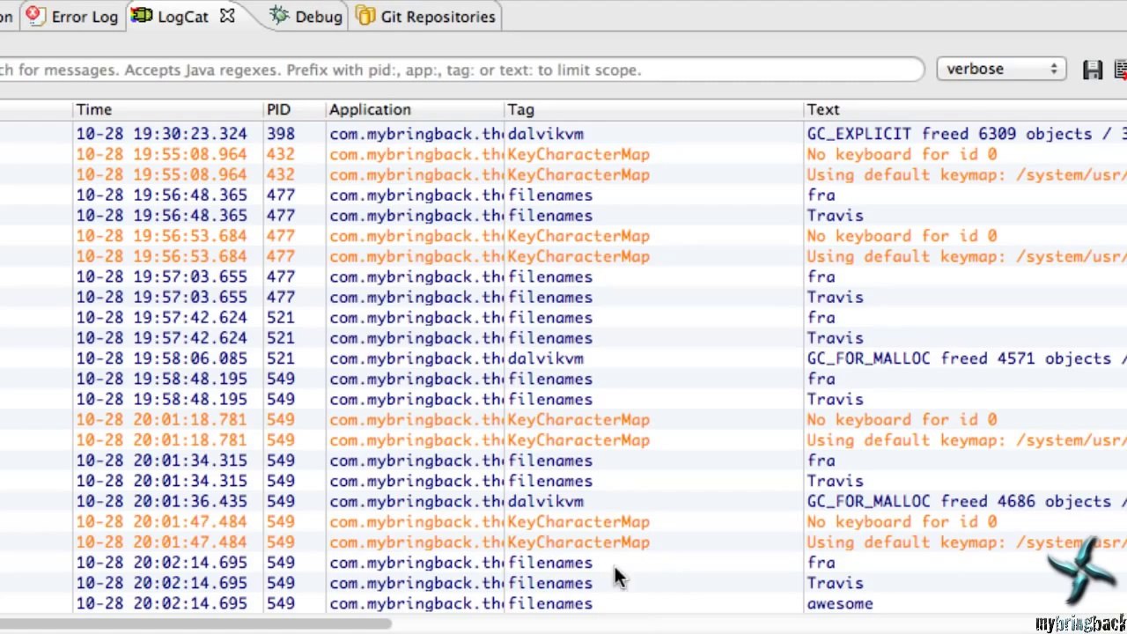
Task: Click the horizontal scrollbar at the bottom
Action: tap(194, 624)
